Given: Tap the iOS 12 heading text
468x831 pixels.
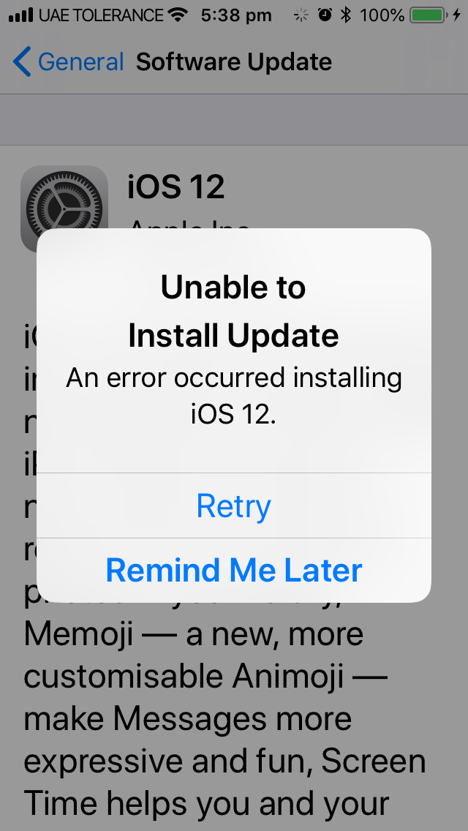Looking at the screenshot, I should (x=176, y=187).
